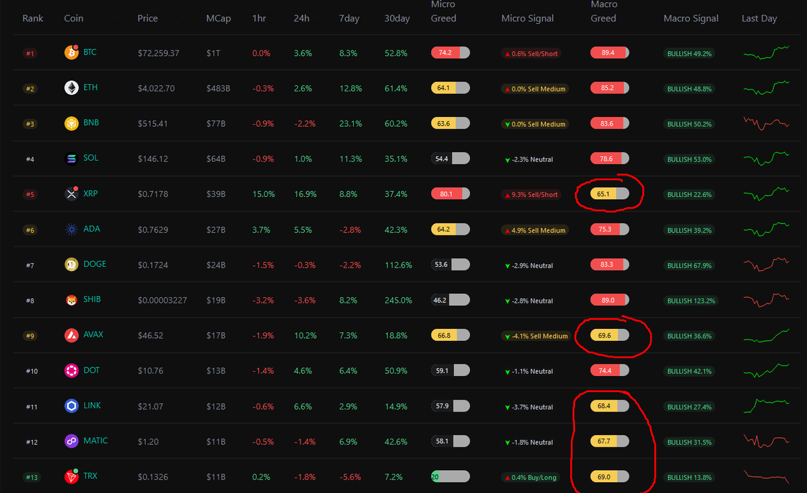Sort table by Macro Signal column header
Viewport: 807px width, 493px height.
point(691,18)
